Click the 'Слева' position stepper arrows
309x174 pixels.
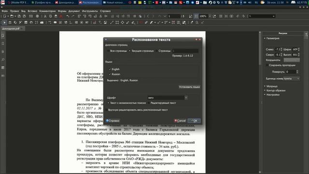coord(281,49)
